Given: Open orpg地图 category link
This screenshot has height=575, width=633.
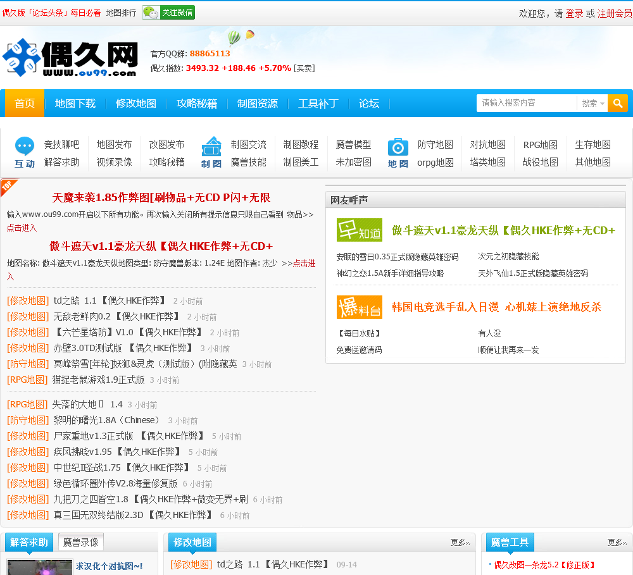Looking at the screenshot, I should 436,163.
